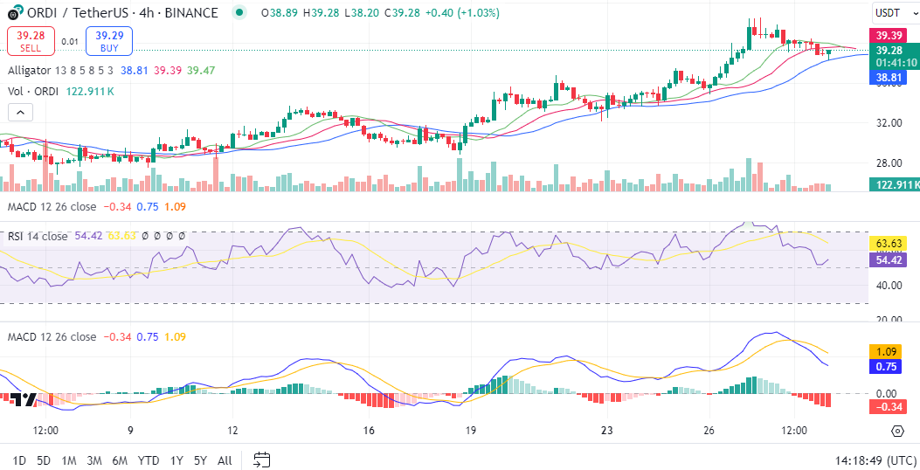Click the blue 38.81 price label
Image resolution: width=920 pixels, height=470 pixels.
887,77
